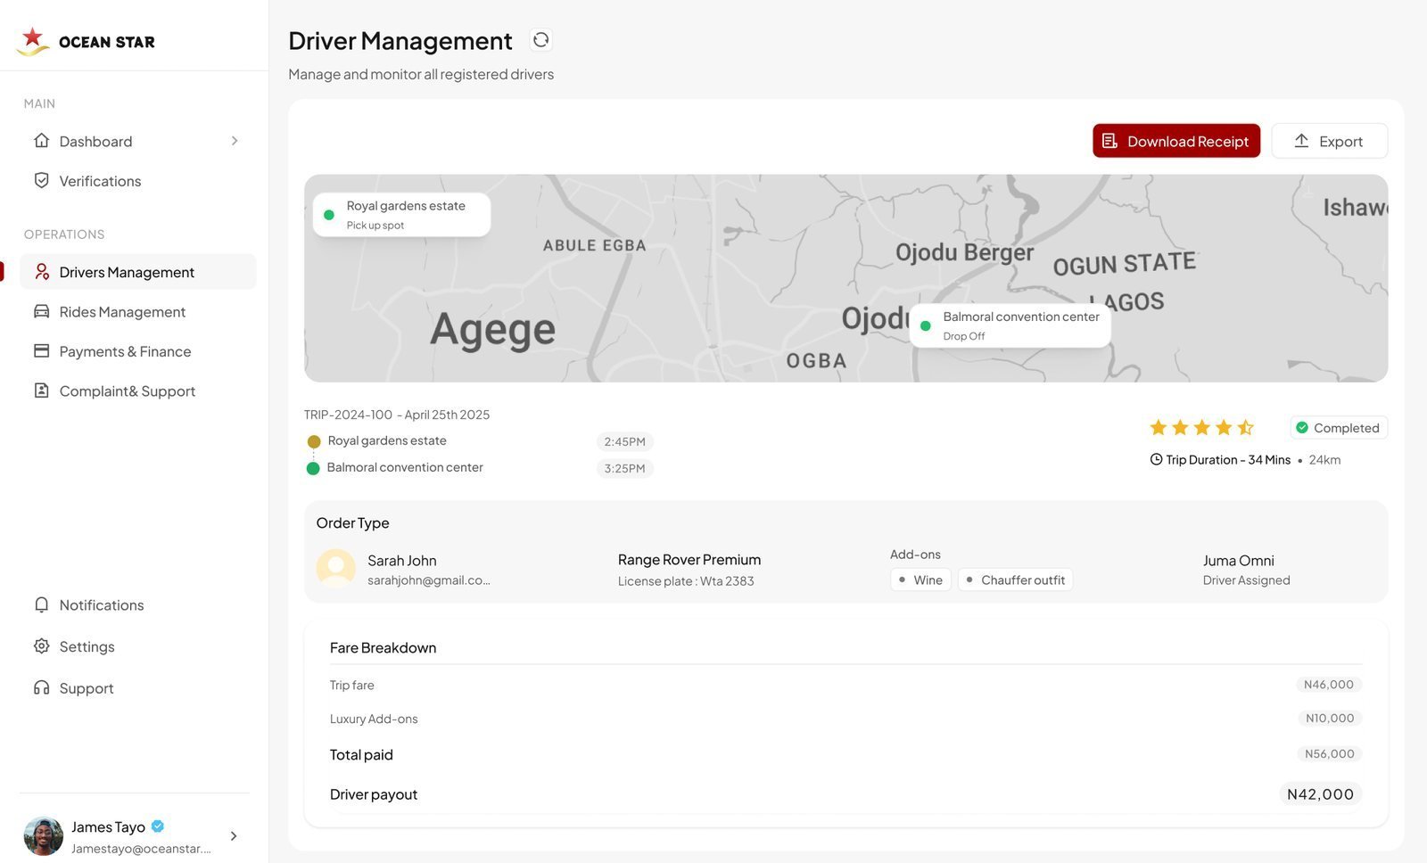Click the clock icon beside Trip Duration
The width and height of the screenshot is (1427, 863).
(1156, 460)
